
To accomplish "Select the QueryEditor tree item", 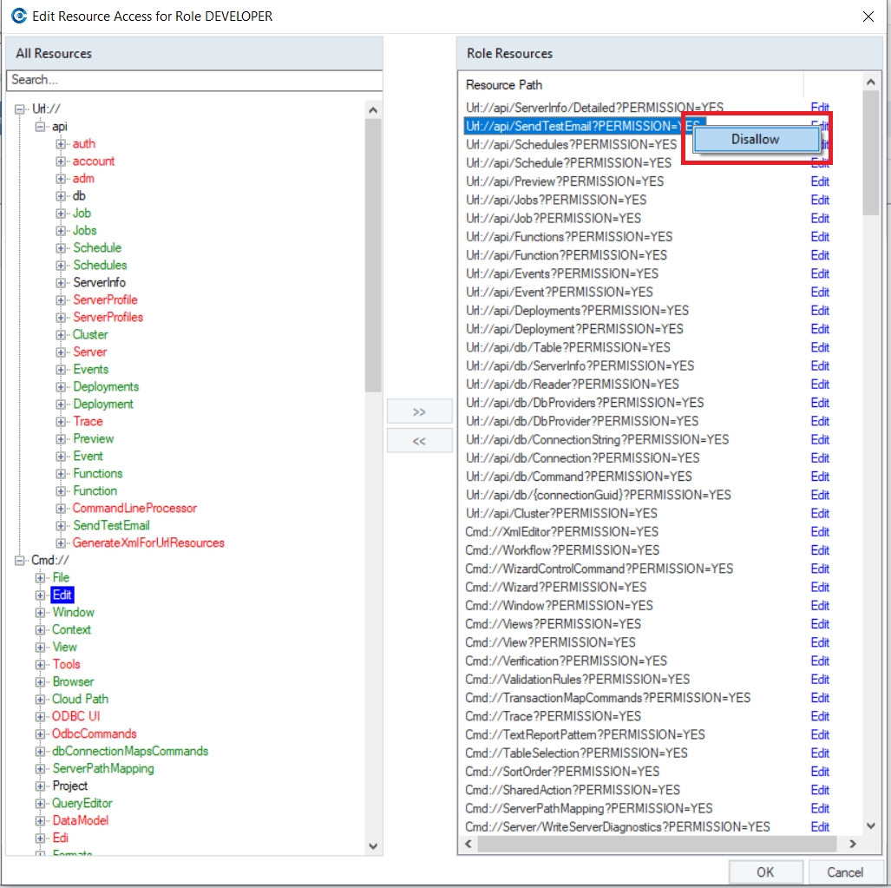I will pyautogui.click(x=82, y=803).
